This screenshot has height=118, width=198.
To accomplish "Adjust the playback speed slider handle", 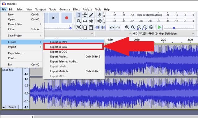I will (x=174, y=28).
